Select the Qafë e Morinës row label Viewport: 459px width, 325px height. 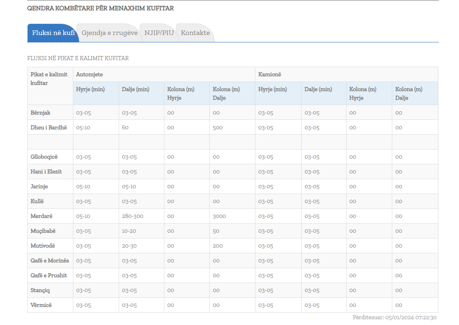[x=50, y=261]
